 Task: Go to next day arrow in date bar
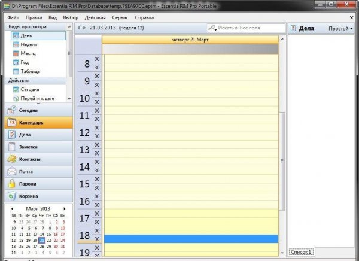[84, 28]
